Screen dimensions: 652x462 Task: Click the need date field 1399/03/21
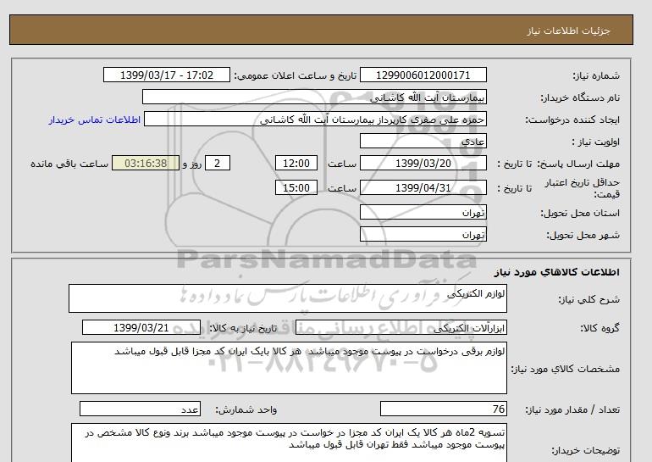tap(141, 327)
